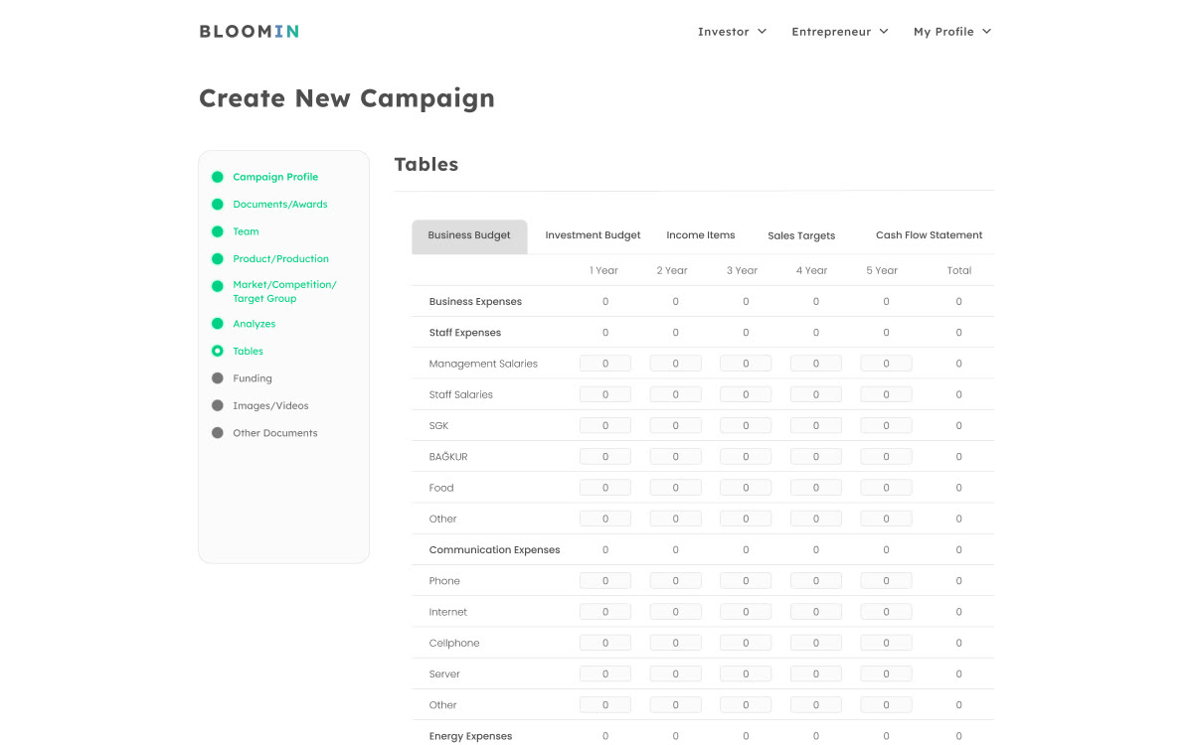
Task: Click Phone 4 Year field
Action: click(816, 581)
